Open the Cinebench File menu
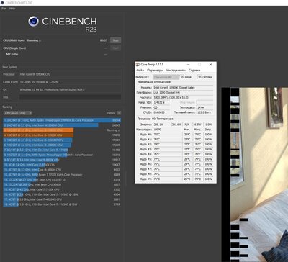Viewport: 288px width, 262px height. [4, 9]
